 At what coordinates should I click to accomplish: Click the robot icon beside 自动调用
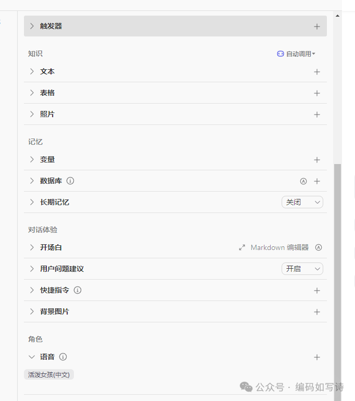point(281,54)
